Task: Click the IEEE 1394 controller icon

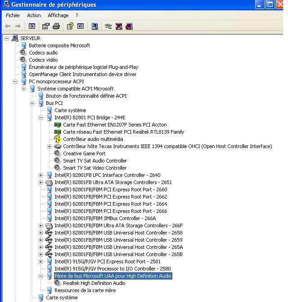Action: pos(57,146)
